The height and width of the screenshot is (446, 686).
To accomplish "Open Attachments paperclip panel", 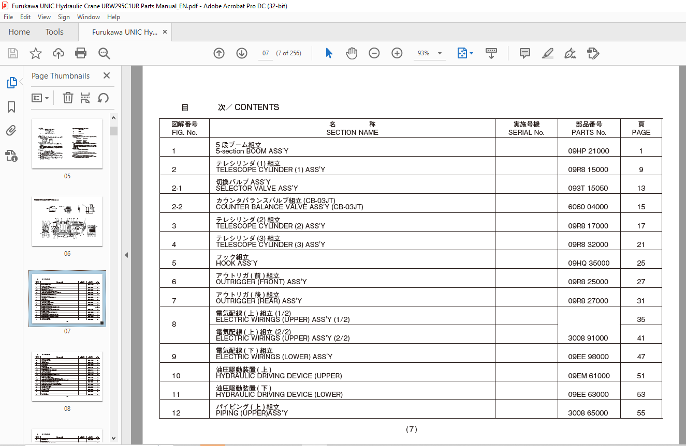I will click(x=11, y=131).
